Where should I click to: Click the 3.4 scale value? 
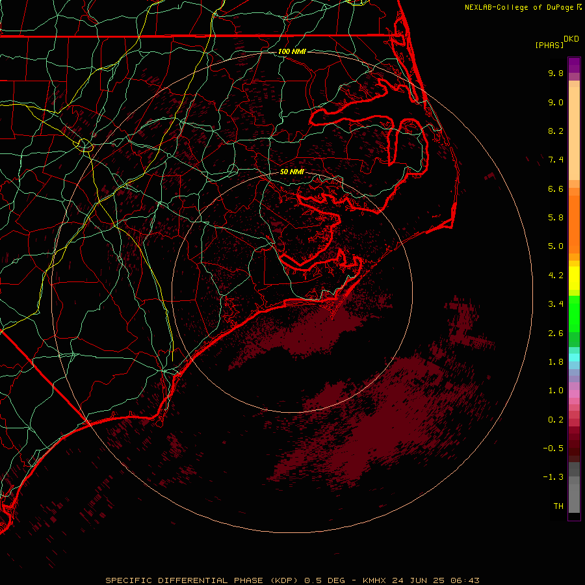pos(556,304)
